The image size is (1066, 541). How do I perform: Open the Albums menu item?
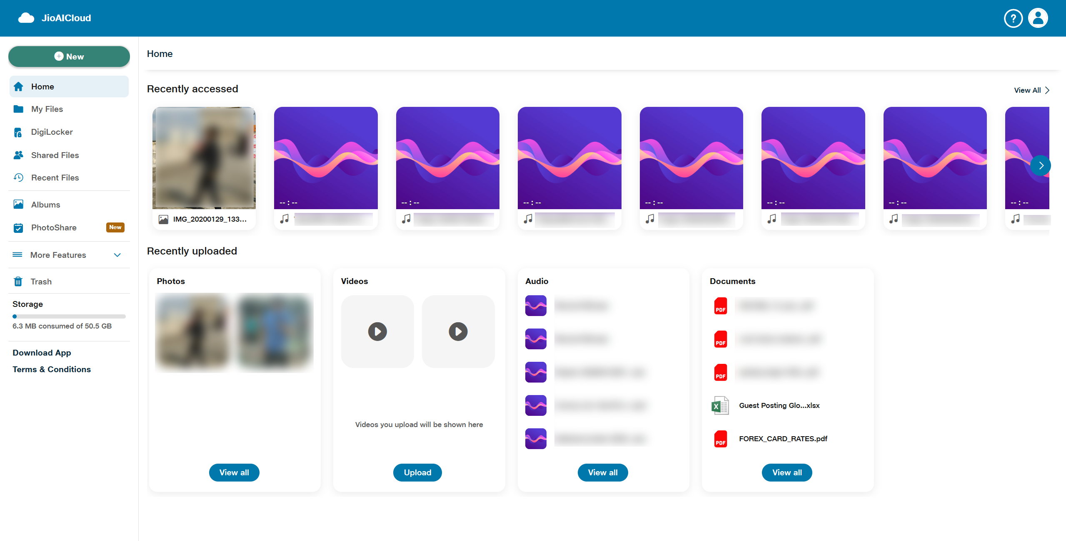(x=45, y=205)
